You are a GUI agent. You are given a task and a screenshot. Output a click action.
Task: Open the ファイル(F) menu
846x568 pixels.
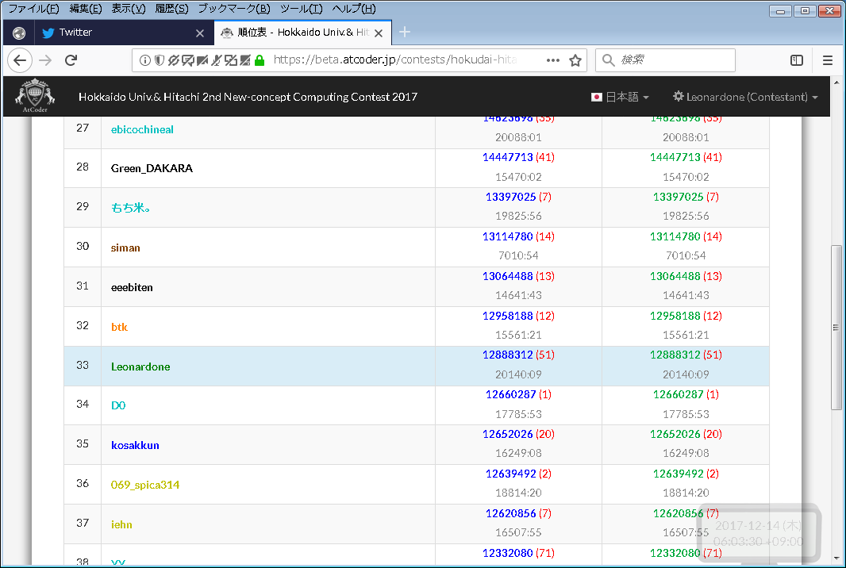(34, 9)
